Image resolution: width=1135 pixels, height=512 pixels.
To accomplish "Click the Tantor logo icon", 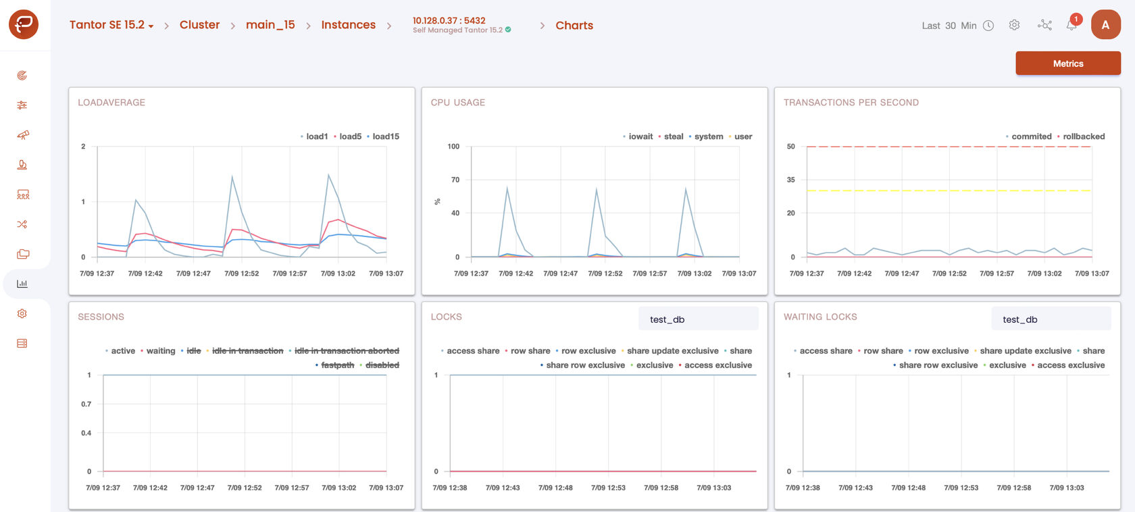I will pos(24,24).
